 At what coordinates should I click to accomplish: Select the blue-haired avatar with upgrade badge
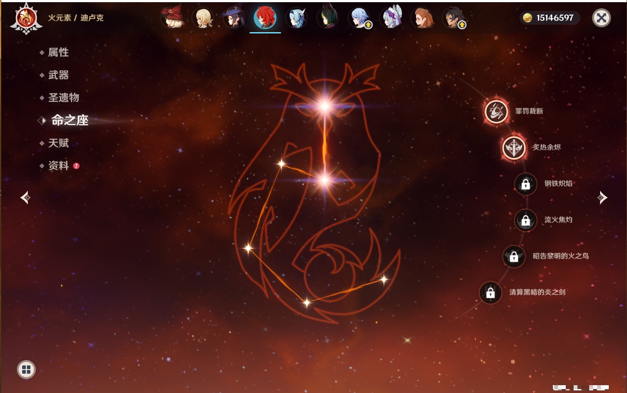pos(360,18)
